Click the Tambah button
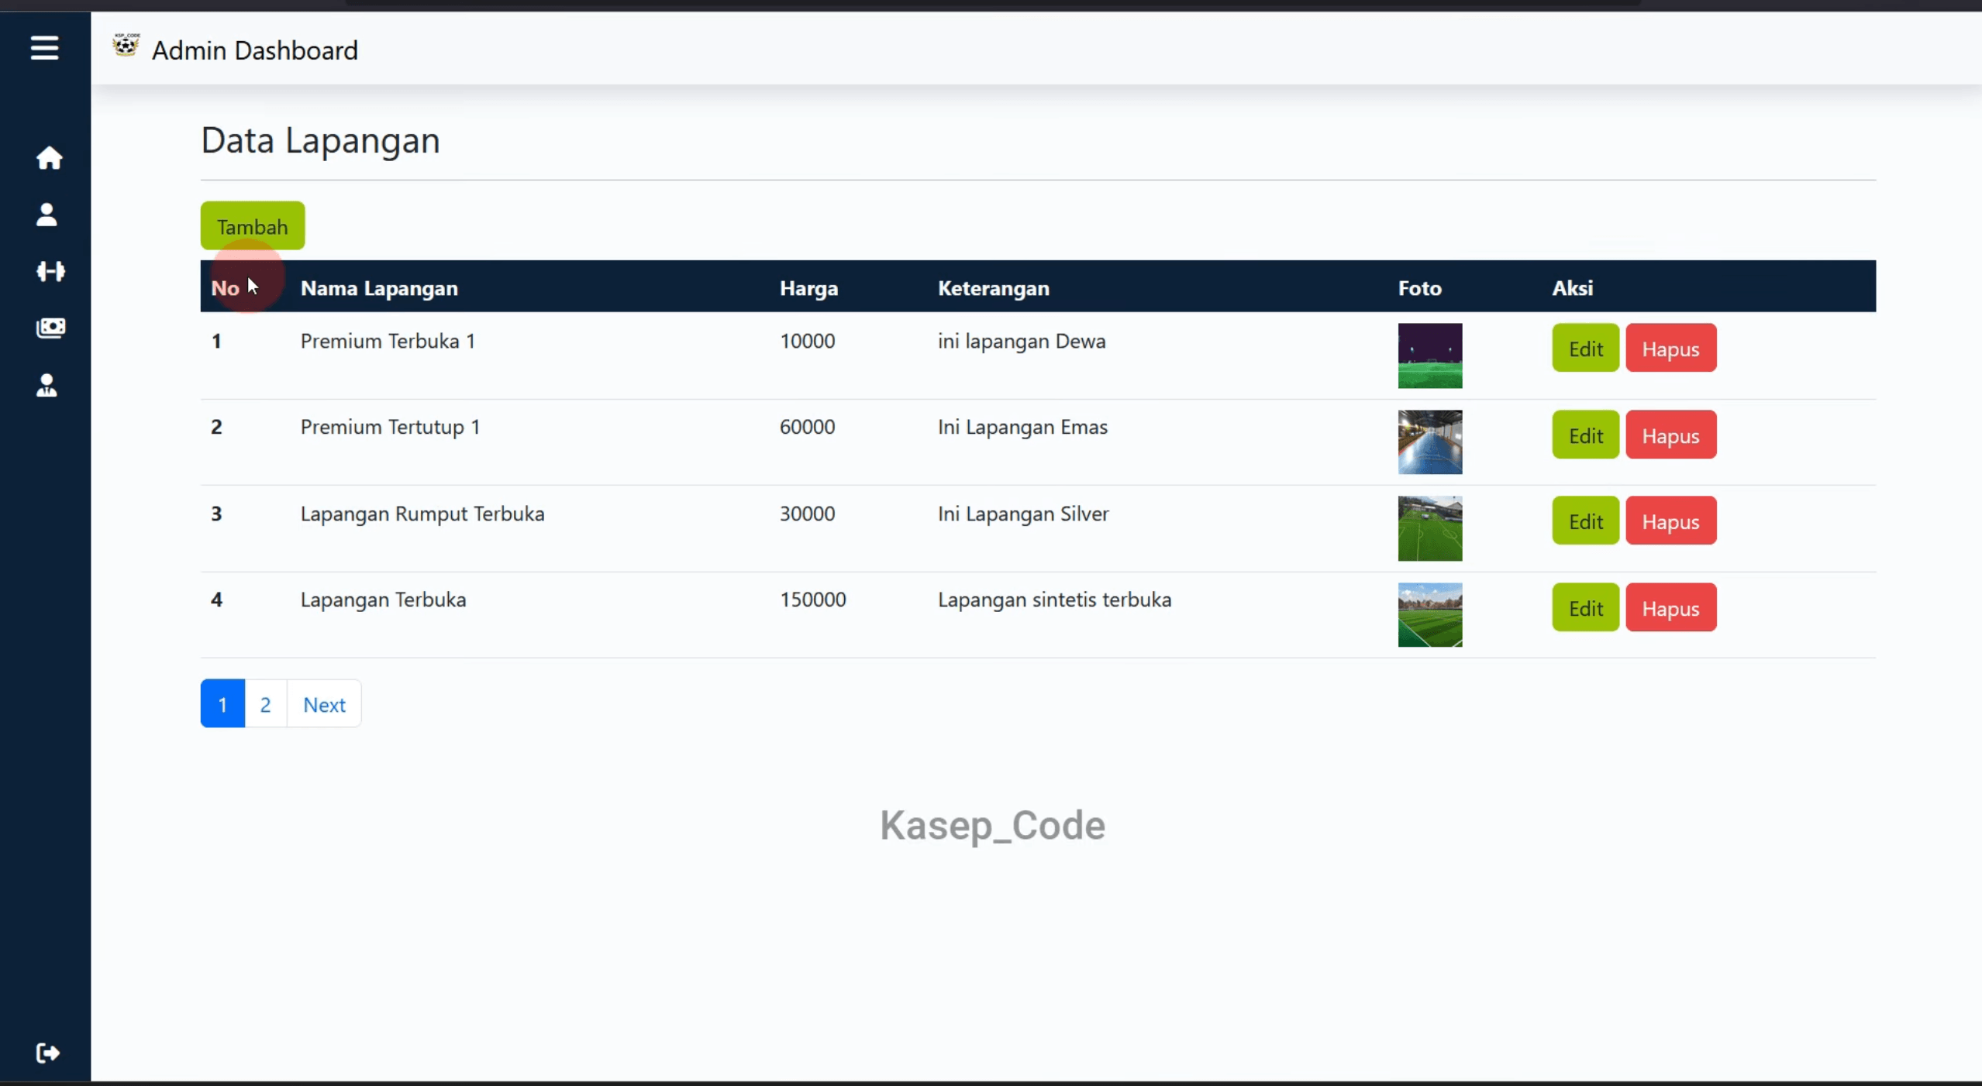The image size is (1982, 1086). pyautogui.click(x=253, y=226)
